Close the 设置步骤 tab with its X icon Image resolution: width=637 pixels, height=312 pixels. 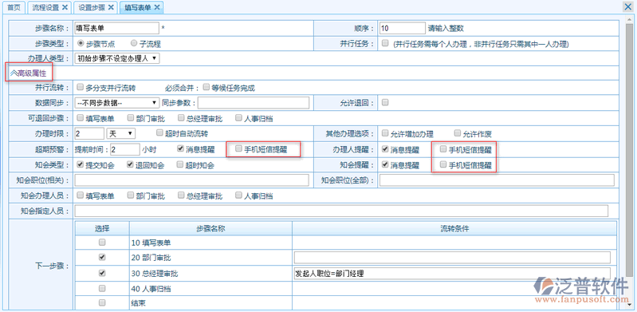(111, 7)
